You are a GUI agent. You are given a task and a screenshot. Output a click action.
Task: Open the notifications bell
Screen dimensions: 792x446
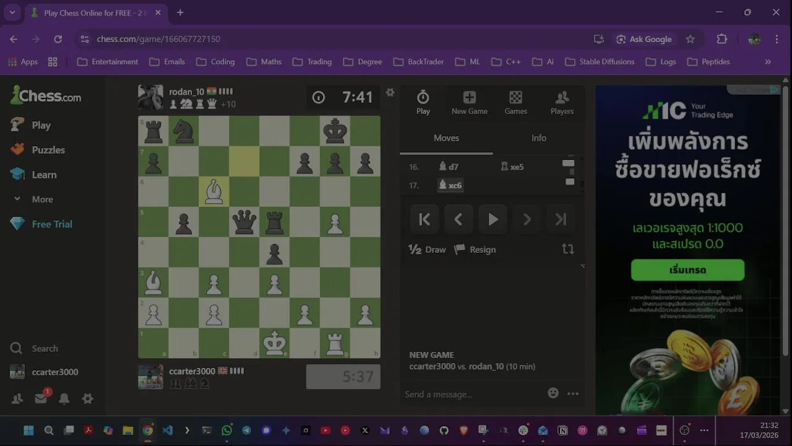click(64, 399)
